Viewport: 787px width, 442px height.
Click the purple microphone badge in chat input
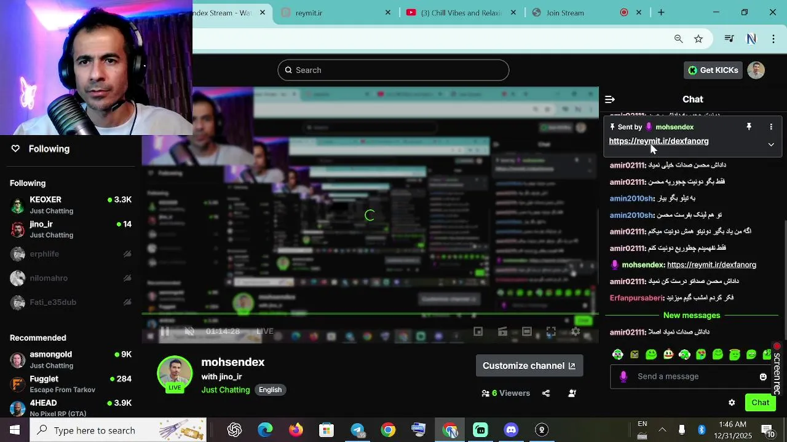[623, 376]
